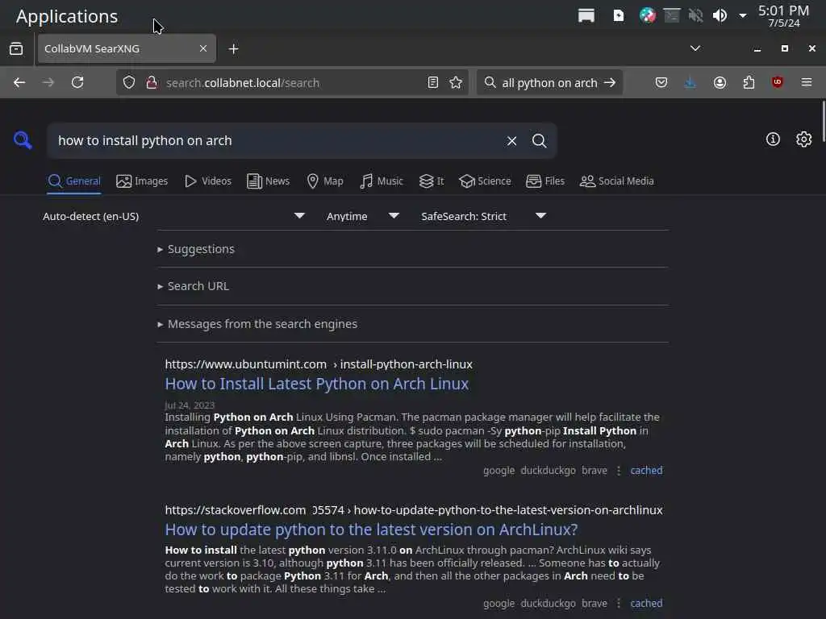
Task: Close the CollabVM SearXNG tab
Action: pos(203,48)
